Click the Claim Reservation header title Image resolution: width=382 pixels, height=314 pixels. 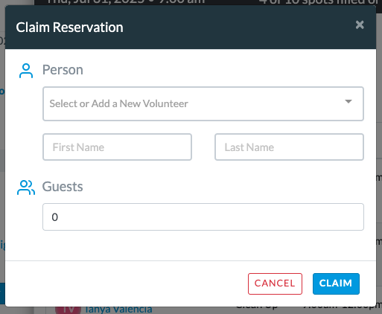point(69,28)
